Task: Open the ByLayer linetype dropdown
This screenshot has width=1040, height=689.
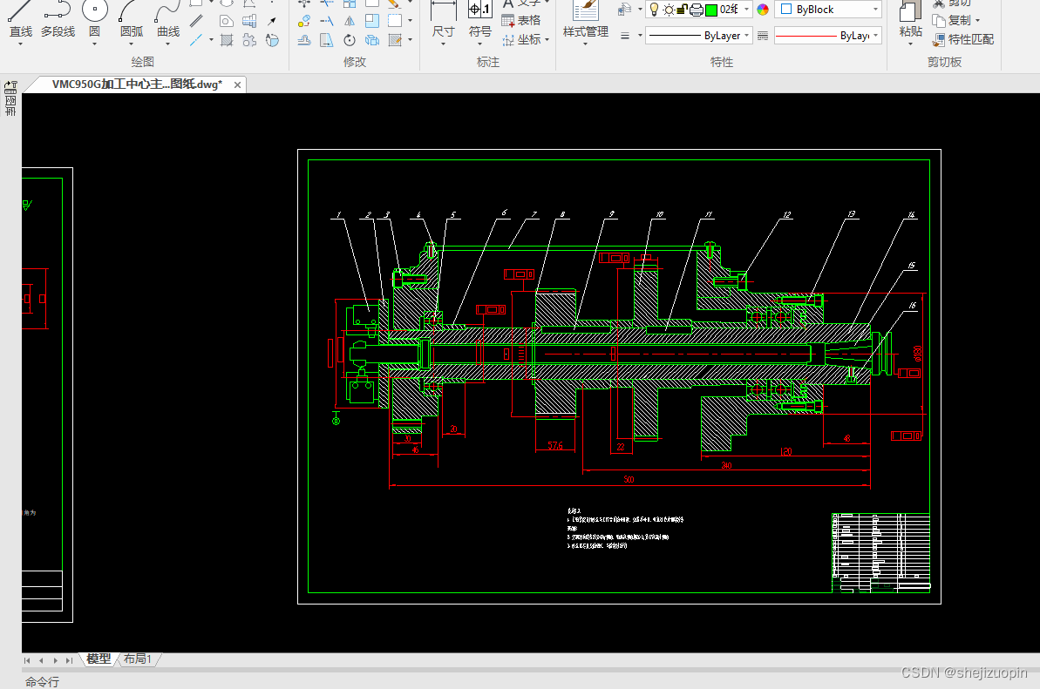Action: 698,36
